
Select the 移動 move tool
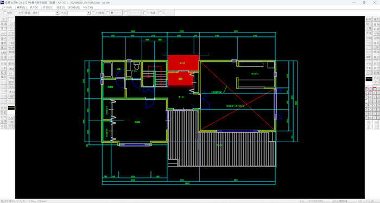tap(11, 97)
